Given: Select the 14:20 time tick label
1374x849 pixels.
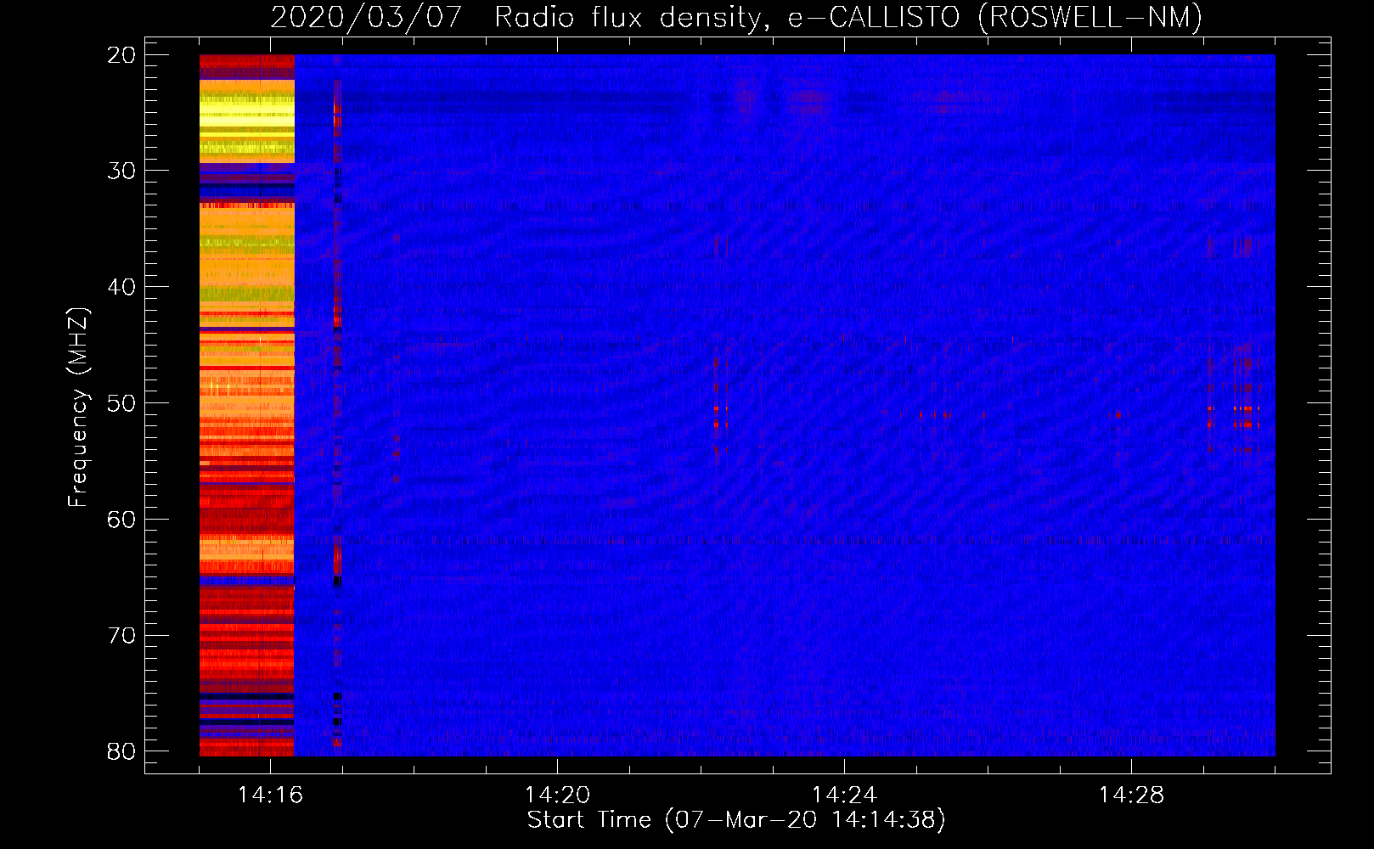Looking at the screenshot, I should click(557, 796).
